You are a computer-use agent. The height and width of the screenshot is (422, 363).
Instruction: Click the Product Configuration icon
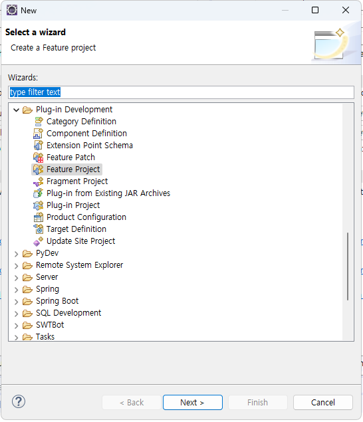[x=39, y=217]
